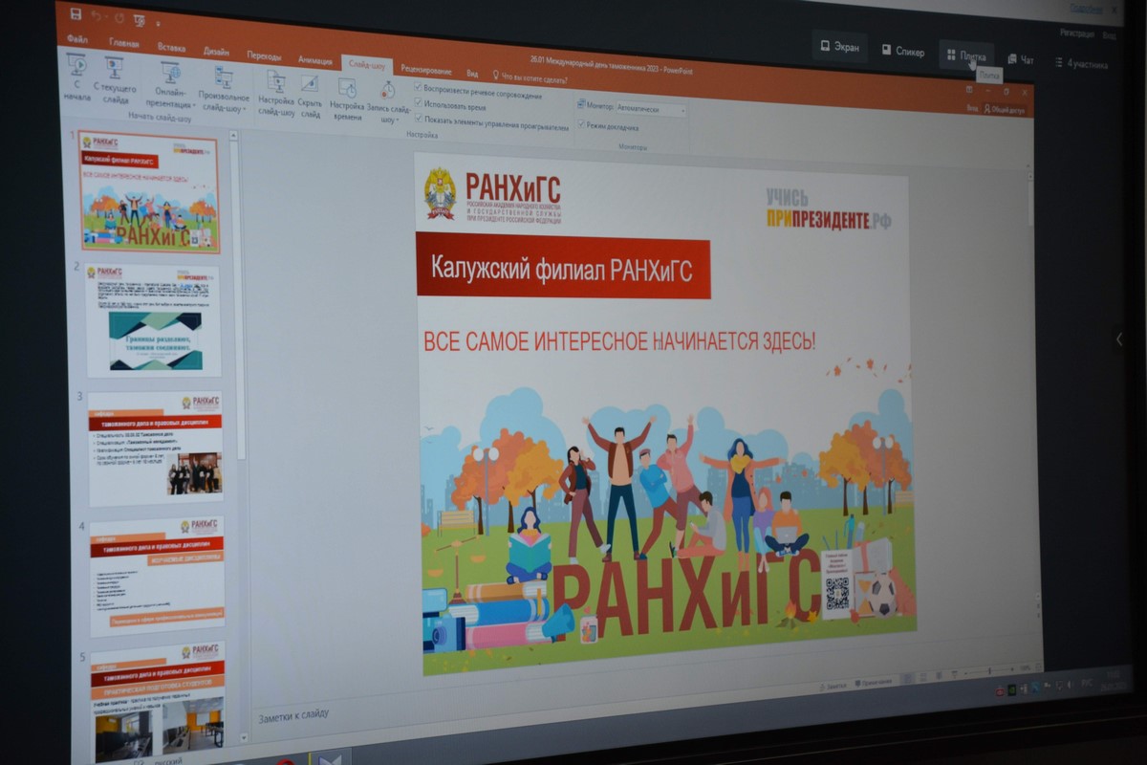Click Общий доступ share button
1147x765 pixels.
[x=1004, y=110]
